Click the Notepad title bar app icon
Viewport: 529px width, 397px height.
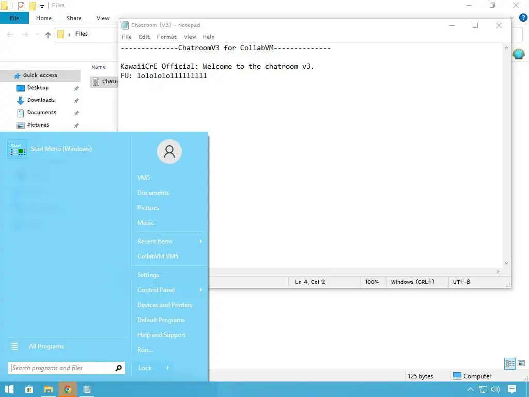[x=125, y=25]
